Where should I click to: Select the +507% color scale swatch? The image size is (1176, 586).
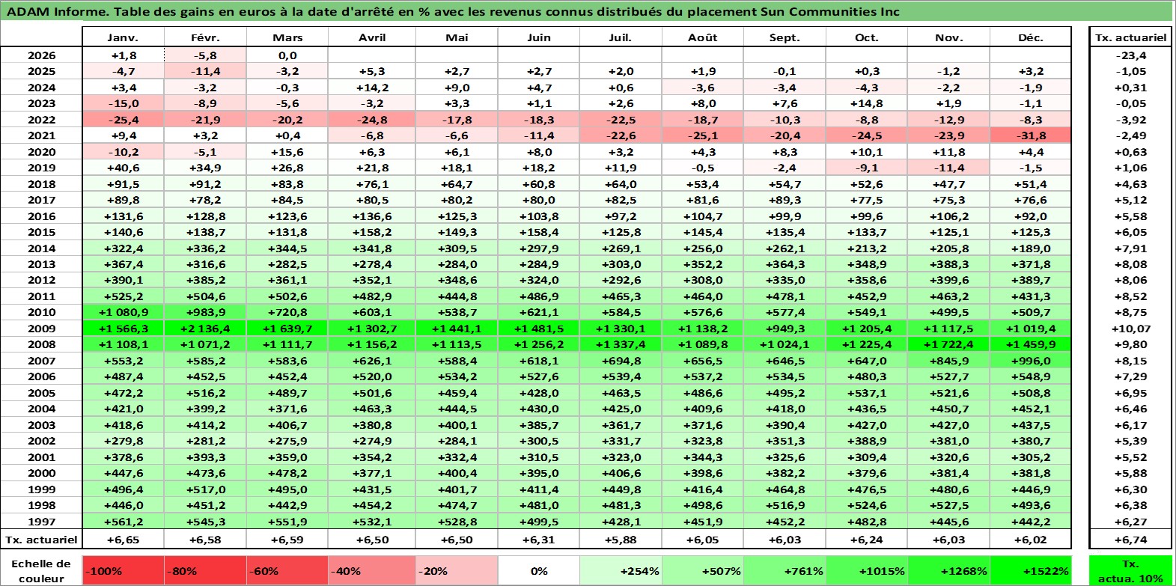703,571
